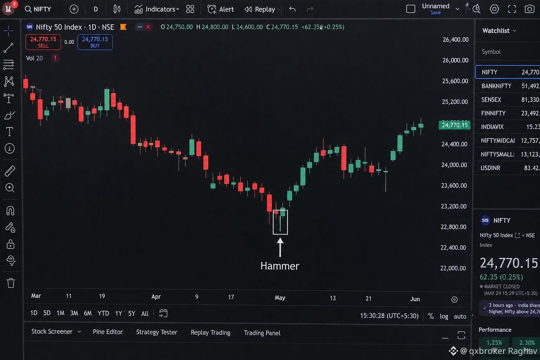
Task: Expand the Stock Screener dropdown chevron
Action: tap(79, 332)
